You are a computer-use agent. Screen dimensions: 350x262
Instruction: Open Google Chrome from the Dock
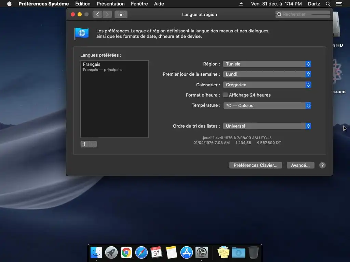click(126, 252)
